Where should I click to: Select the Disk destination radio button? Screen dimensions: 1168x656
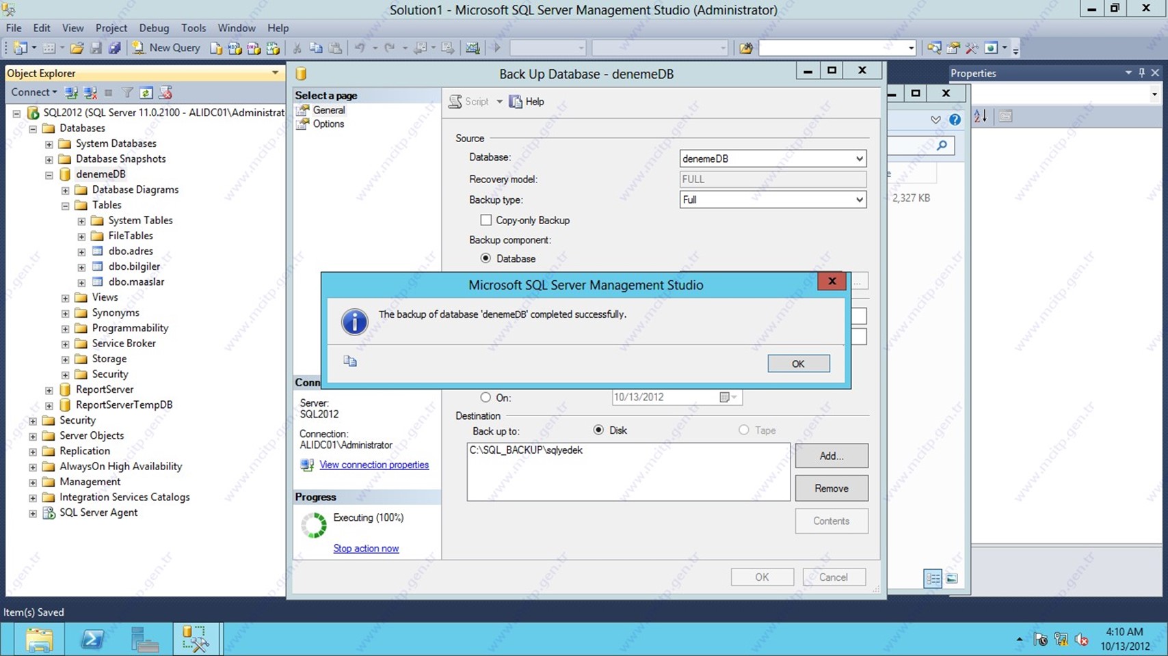tap(598, 430)
